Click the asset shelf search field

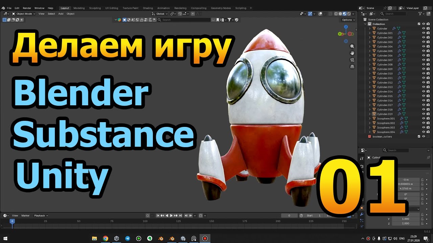coord(186,20)
